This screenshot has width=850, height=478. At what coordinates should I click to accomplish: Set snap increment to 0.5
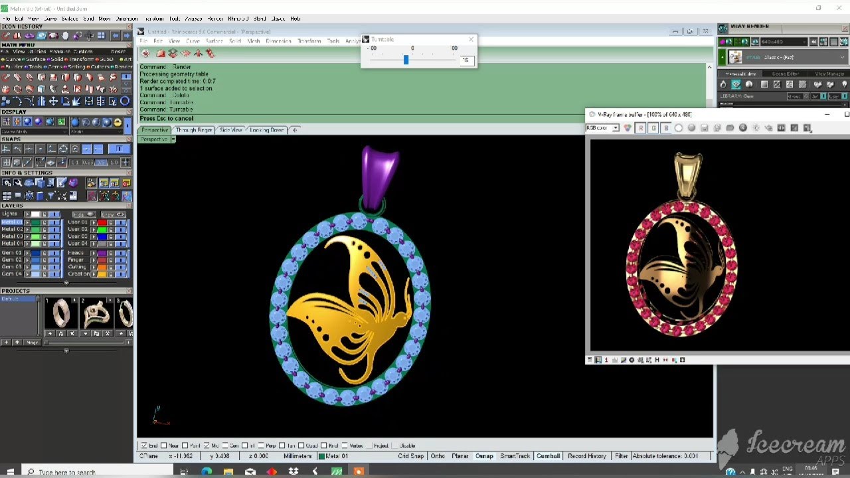tap(101, 163)
